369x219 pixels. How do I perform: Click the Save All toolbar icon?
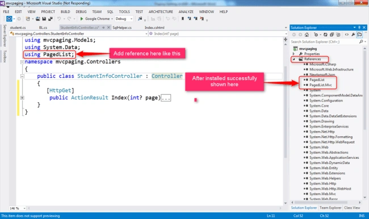51,19
